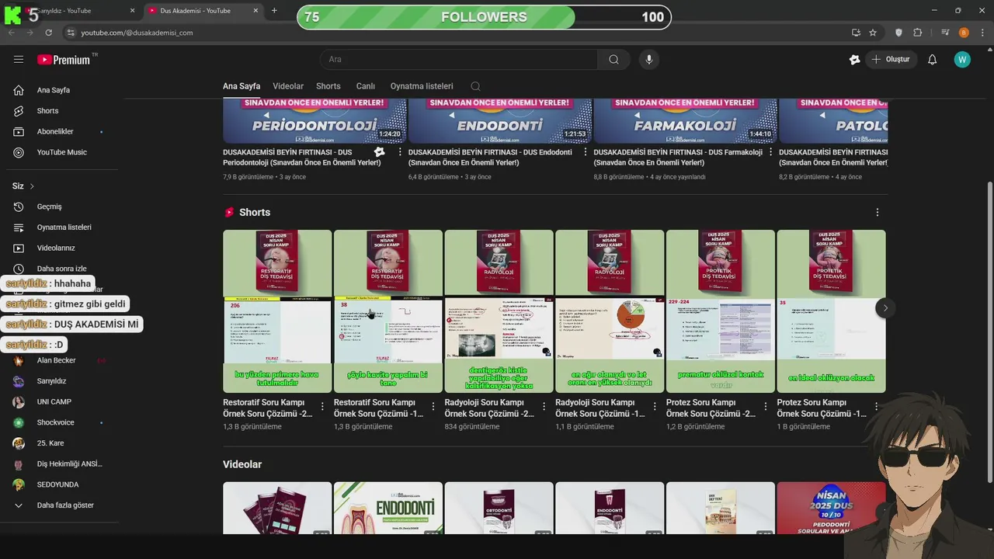Image resolution: width=994 pixels, height=559 pixels.
Task: Open the account avatar menu
Action: 962,60
